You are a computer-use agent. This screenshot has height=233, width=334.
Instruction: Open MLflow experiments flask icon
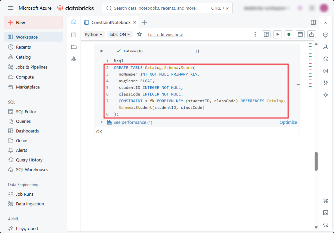click(x=326, y=47)
